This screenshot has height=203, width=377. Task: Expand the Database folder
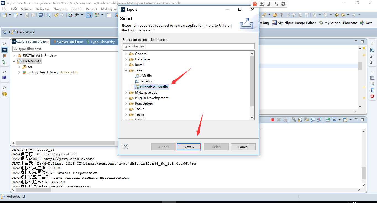(126, 59)
